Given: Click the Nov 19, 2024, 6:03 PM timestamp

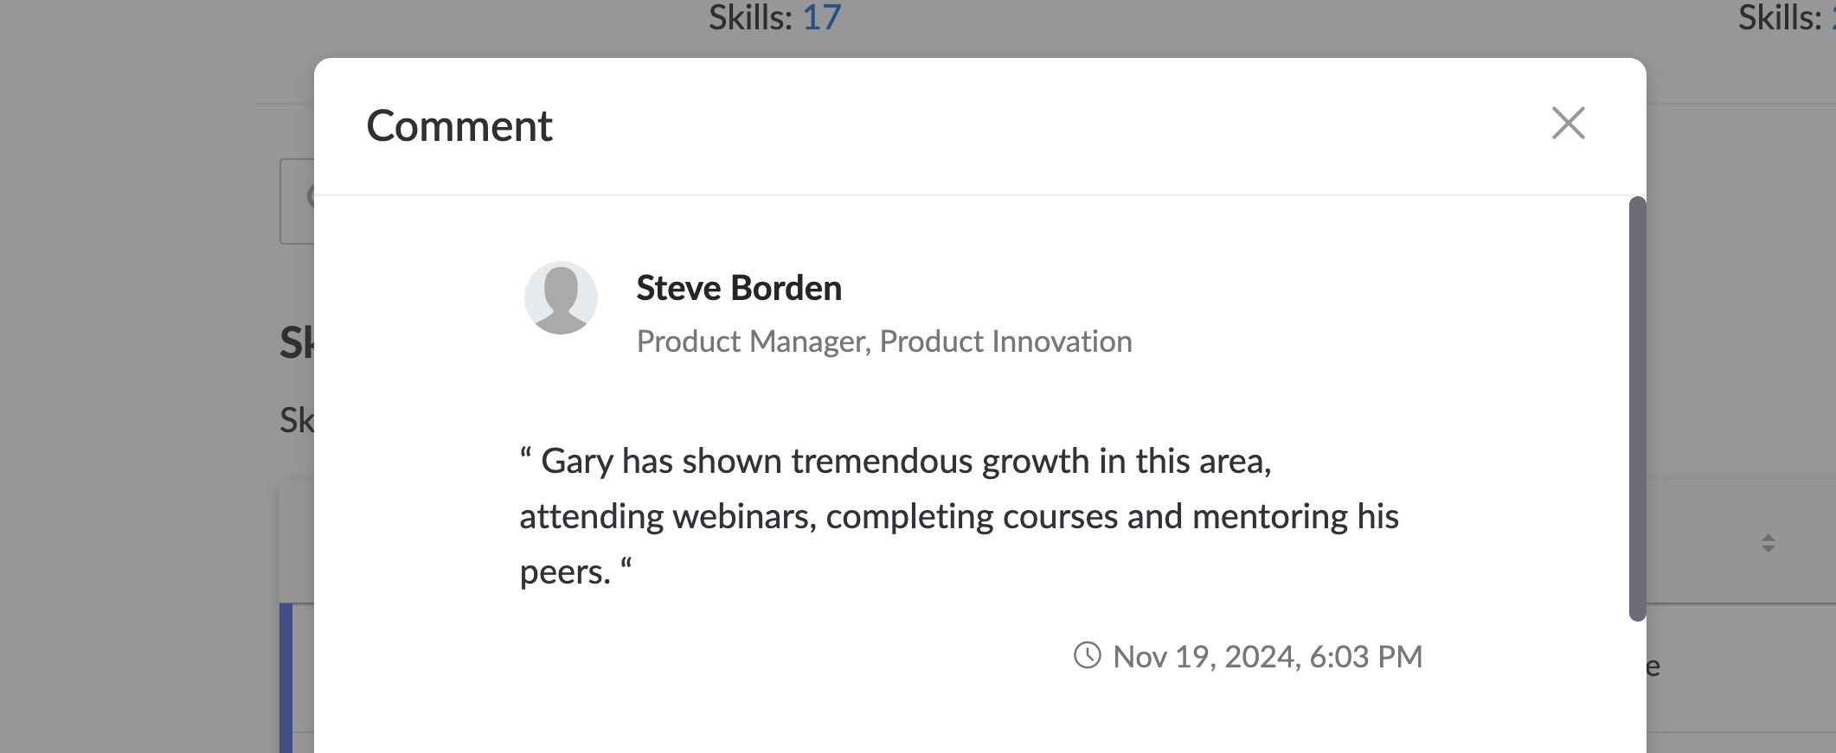Looking at the screenshot, I should pos(1268,656).
